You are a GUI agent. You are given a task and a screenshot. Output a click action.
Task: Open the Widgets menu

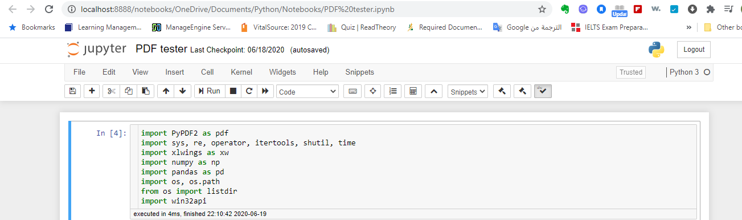[x=282, y=72]
